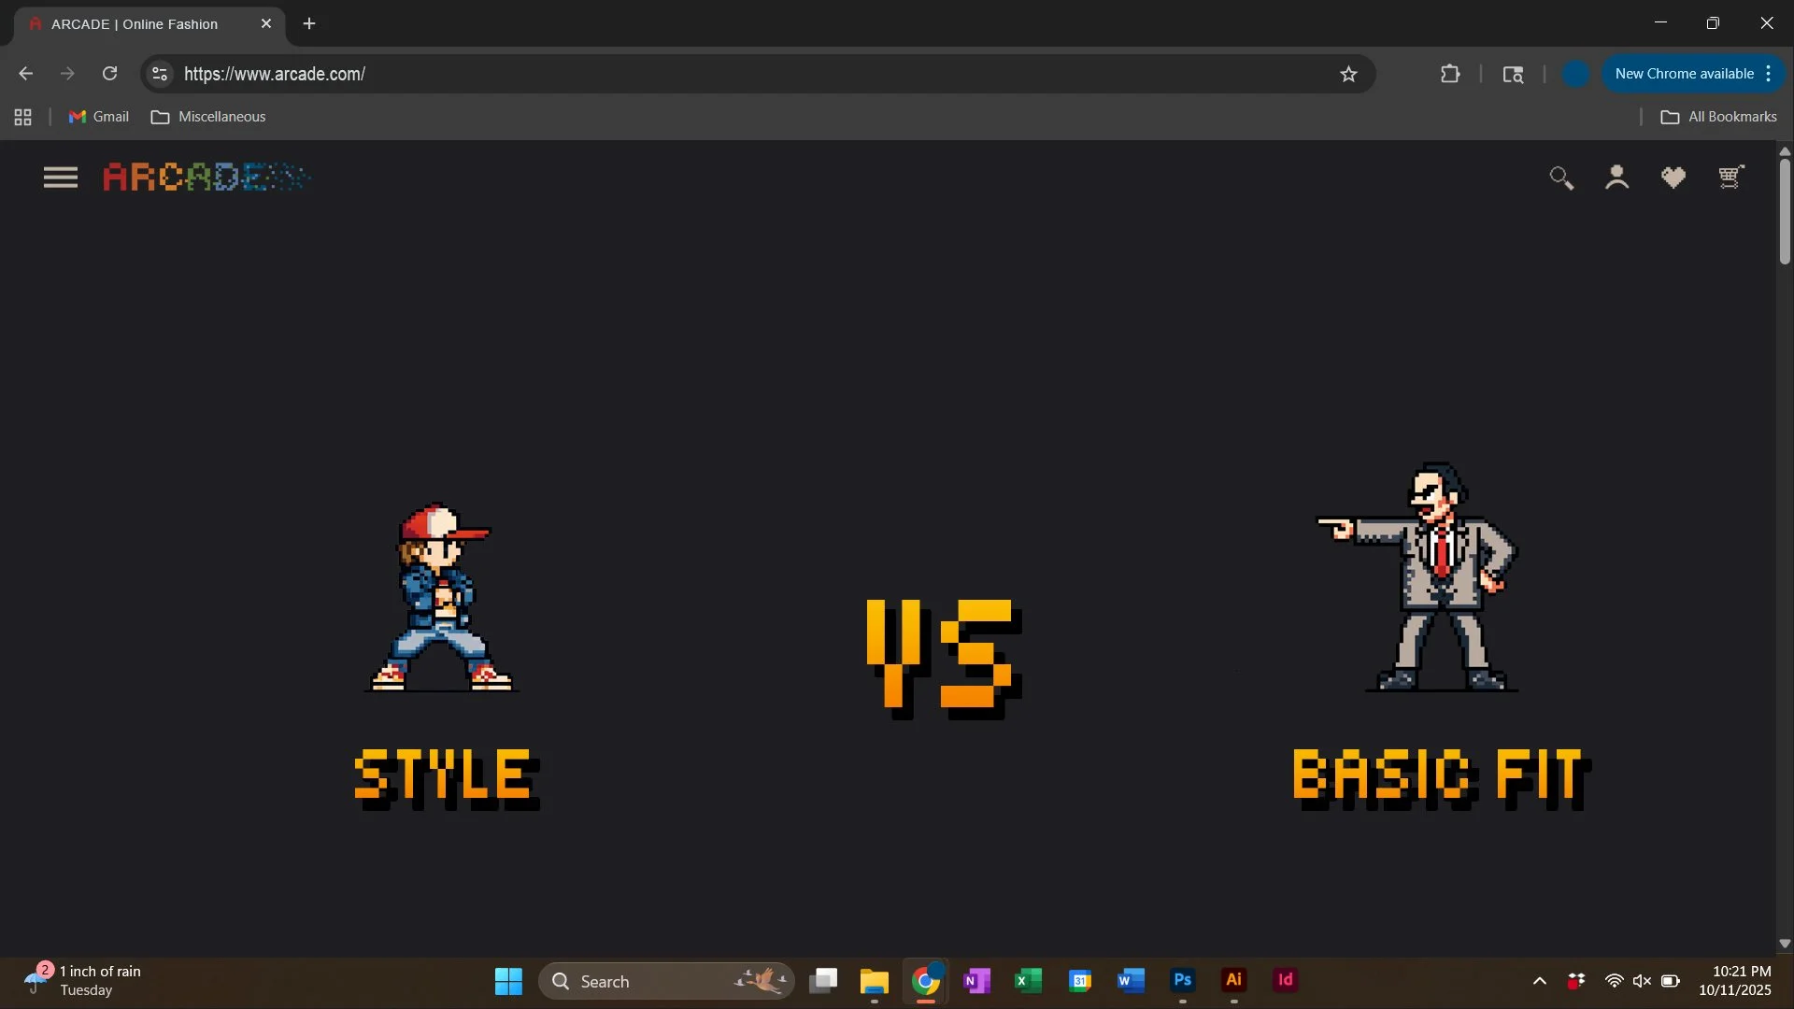Click the address bar URL field
1794x1009 pixels.
pyautogui.click(x=747, y=74)
